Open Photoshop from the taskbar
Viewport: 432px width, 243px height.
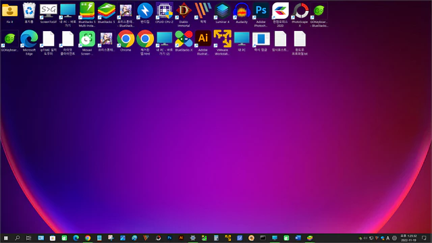pos(169,238)
